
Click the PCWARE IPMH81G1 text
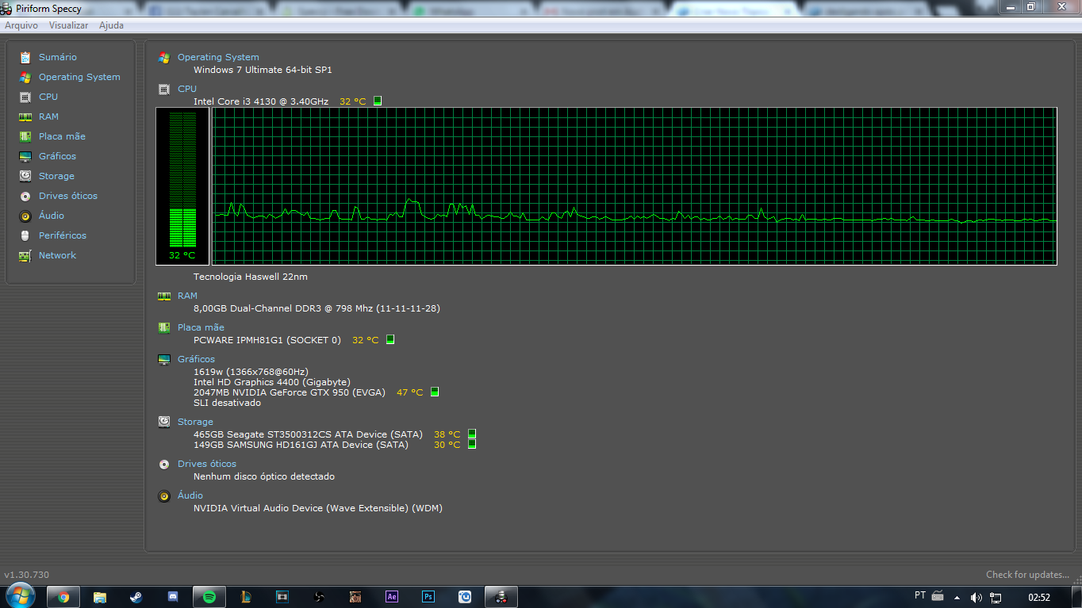click(x=267, y=340)
